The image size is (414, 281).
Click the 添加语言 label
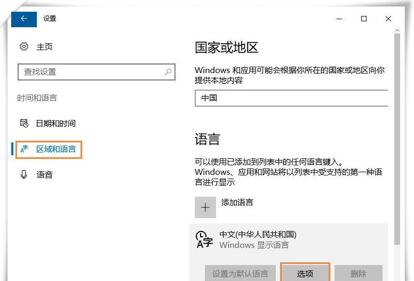237,203
